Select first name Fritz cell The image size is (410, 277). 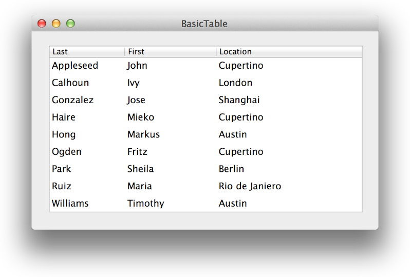coord(137,152)
